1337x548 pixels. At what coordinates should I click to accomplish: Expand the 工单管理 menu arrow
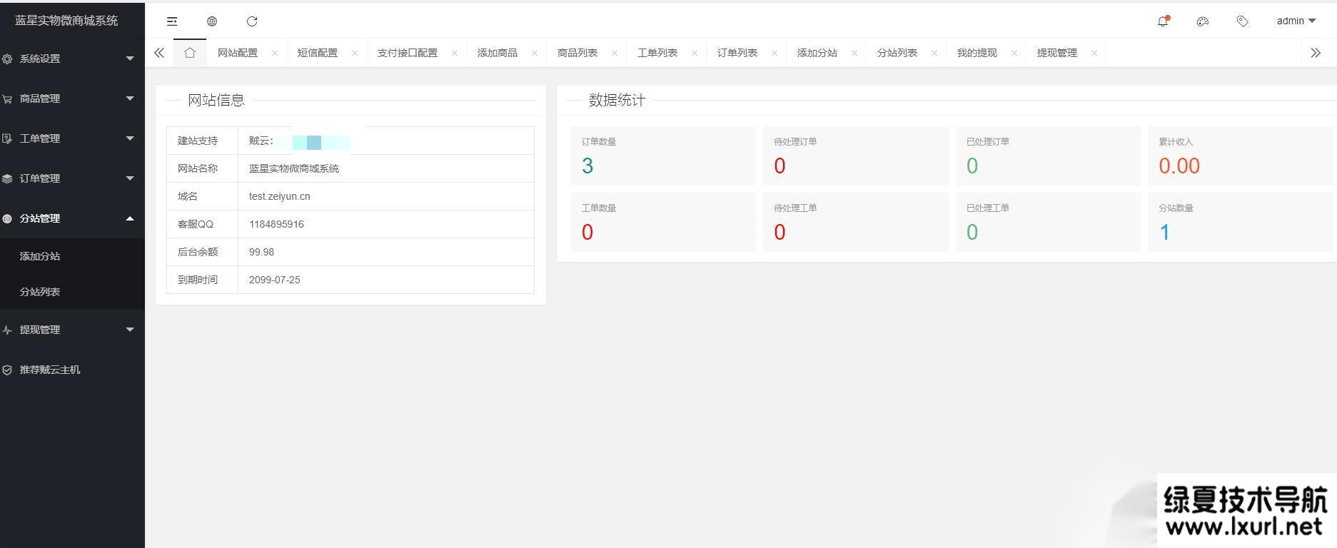tap(130, 138)
